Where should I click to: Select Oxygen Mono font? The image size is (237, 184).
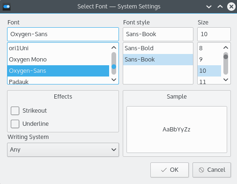[x=58, y=60]
